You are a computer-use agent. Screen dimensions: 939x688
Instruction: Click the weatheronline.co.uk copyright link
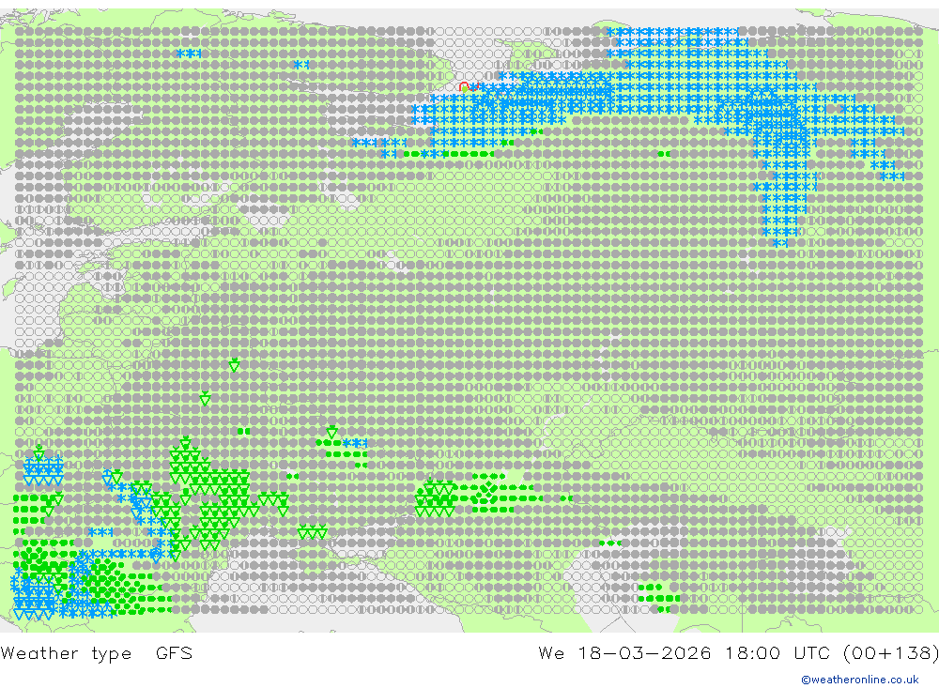tap(860, 680)
